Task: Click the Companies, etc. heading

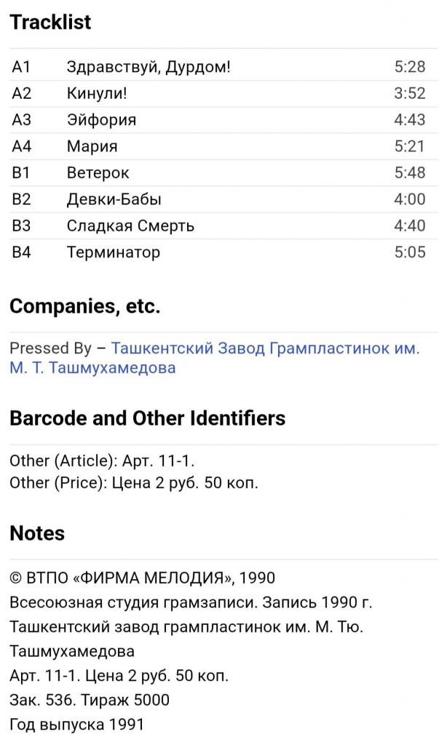Action: click(84, 306)
